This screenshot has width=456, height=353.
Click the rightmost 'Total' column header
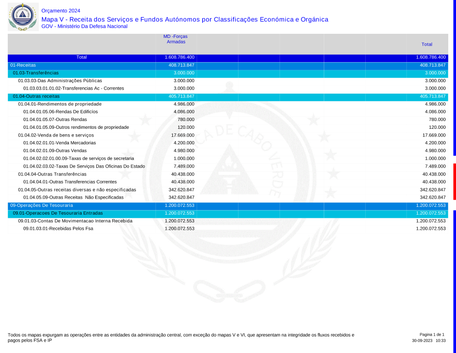point(427,44)
